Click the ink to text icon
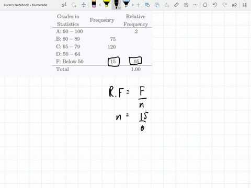Screen dimensions: 251x188 [x=167, y=5]
